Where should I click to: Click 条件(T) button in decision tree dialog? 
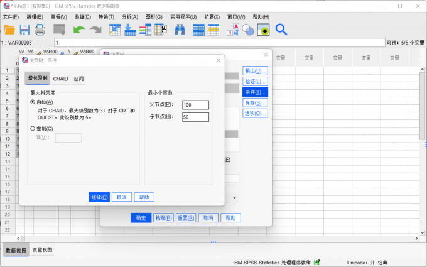tap(255, 92)
